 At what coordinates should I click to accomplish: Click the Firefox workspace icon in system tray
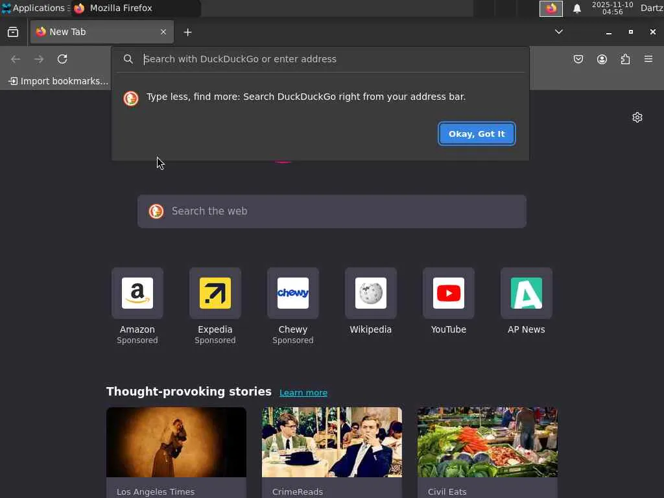point(551,8)
